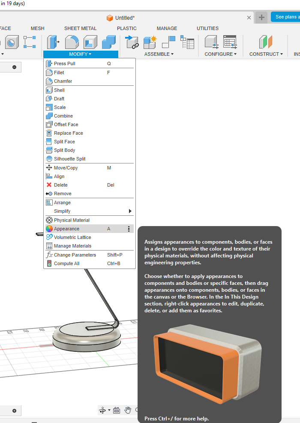Select Draft from the menu

tap(89, 99)
